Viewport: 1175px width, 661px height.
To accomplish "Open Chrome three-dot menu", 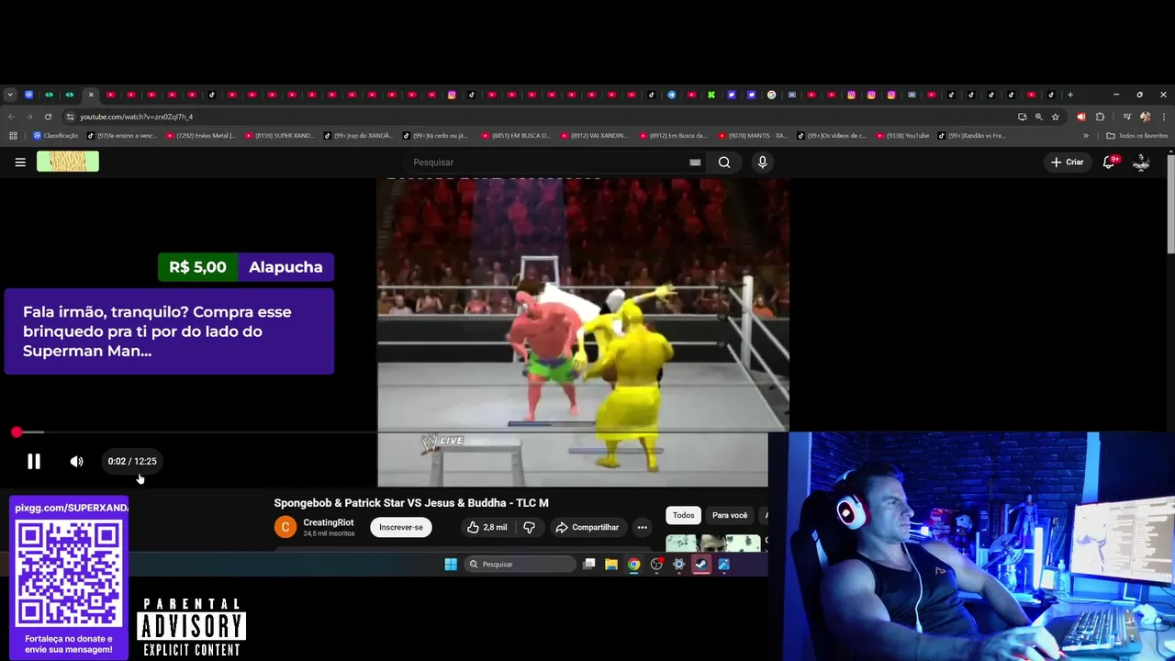I will coord(1163,117).
